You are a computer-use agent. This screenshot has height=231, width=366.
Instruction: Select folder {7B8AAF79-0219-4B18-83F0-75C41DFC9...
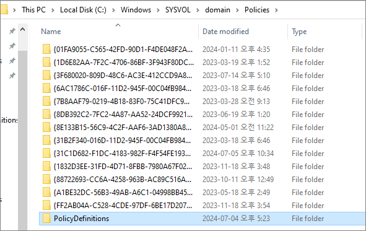click(121, 102)
